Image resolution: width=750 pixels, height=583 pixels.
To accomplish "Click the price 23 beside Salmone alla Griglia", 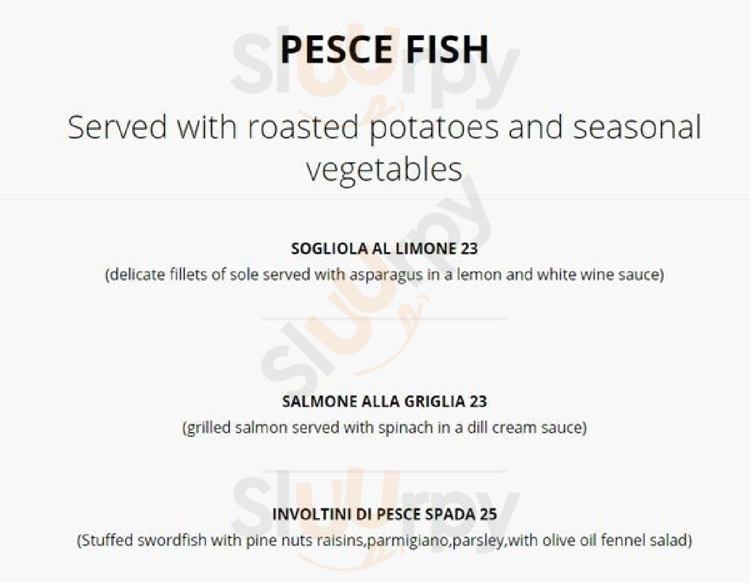I will click(x=478, y=401).
